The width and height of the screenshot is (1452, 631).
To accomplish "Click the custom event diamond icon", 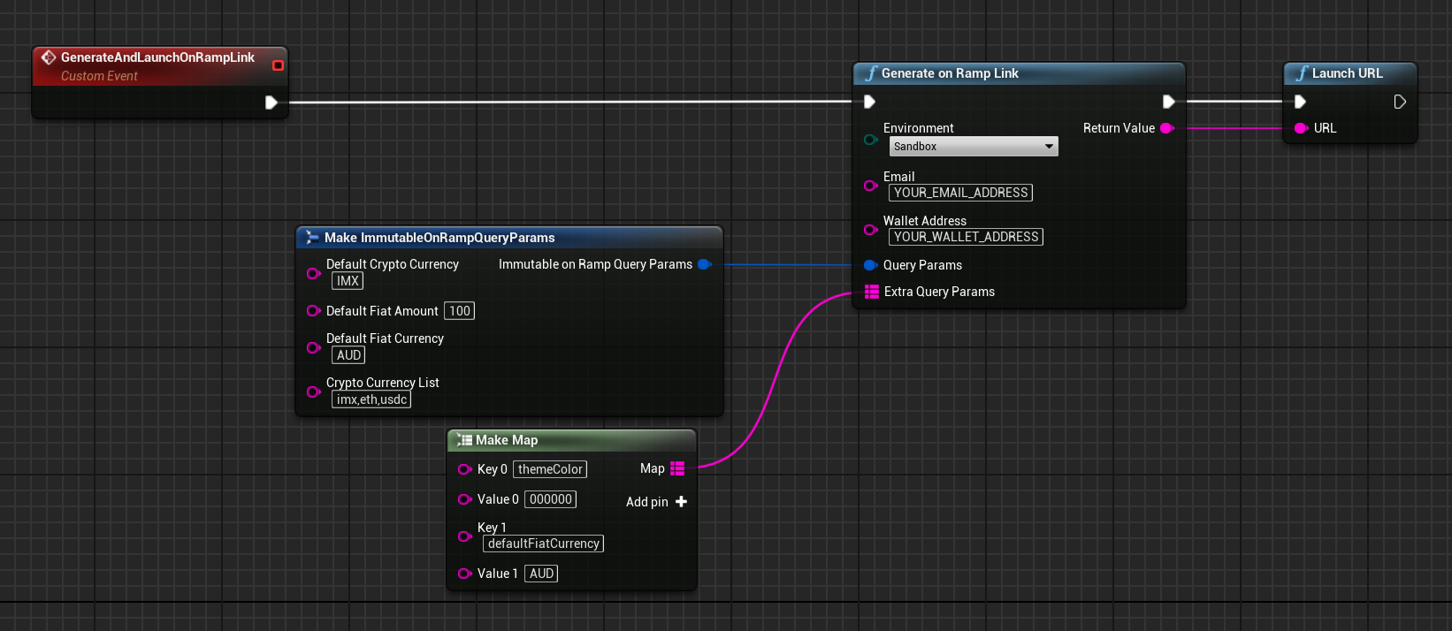I will click(x=49, y=57).
